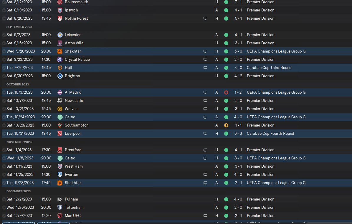Click the Liverpool club badge icon

(x=60, y=134)
